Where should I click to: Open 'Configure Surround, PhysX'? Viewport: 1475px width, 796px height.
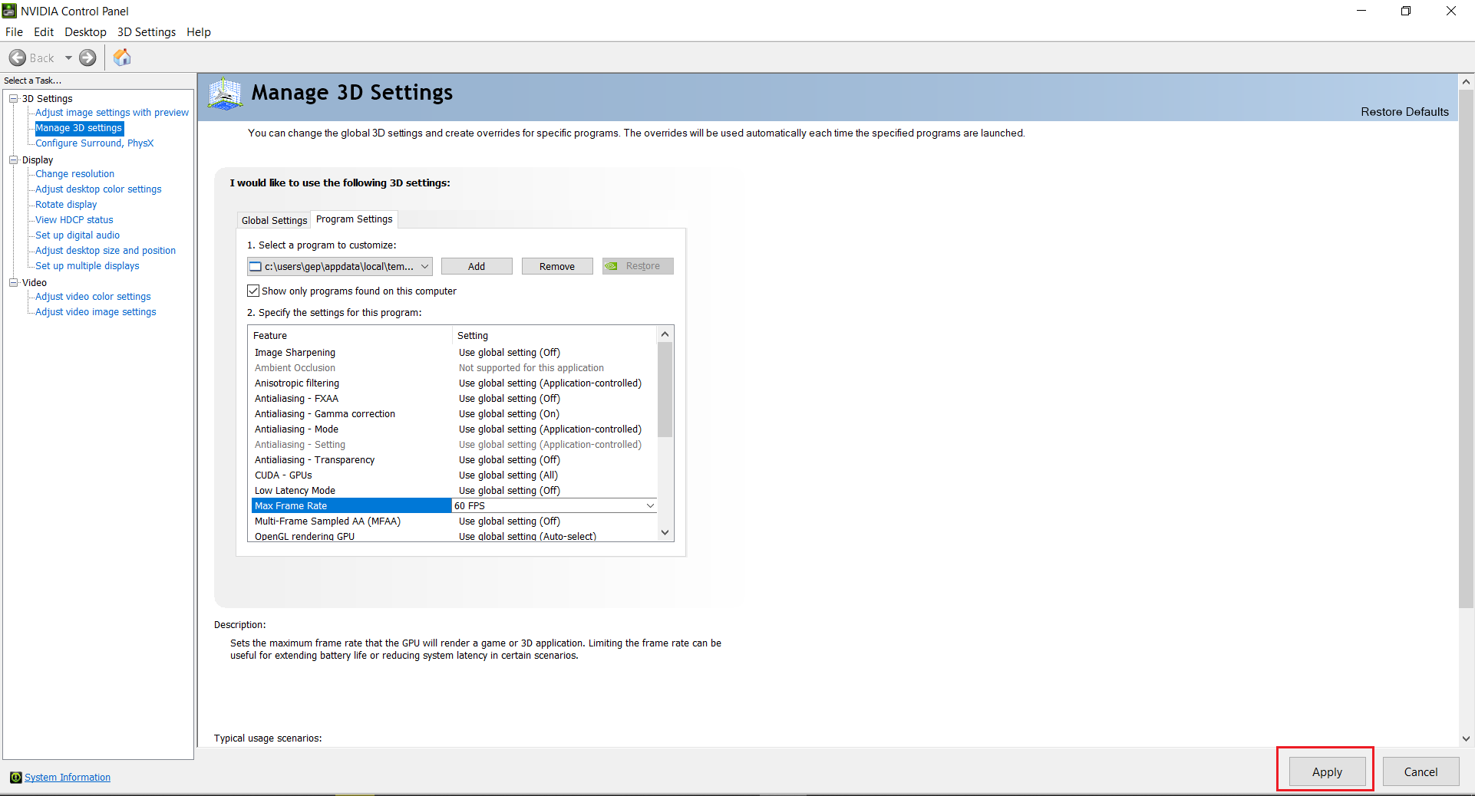click(94, 143)
